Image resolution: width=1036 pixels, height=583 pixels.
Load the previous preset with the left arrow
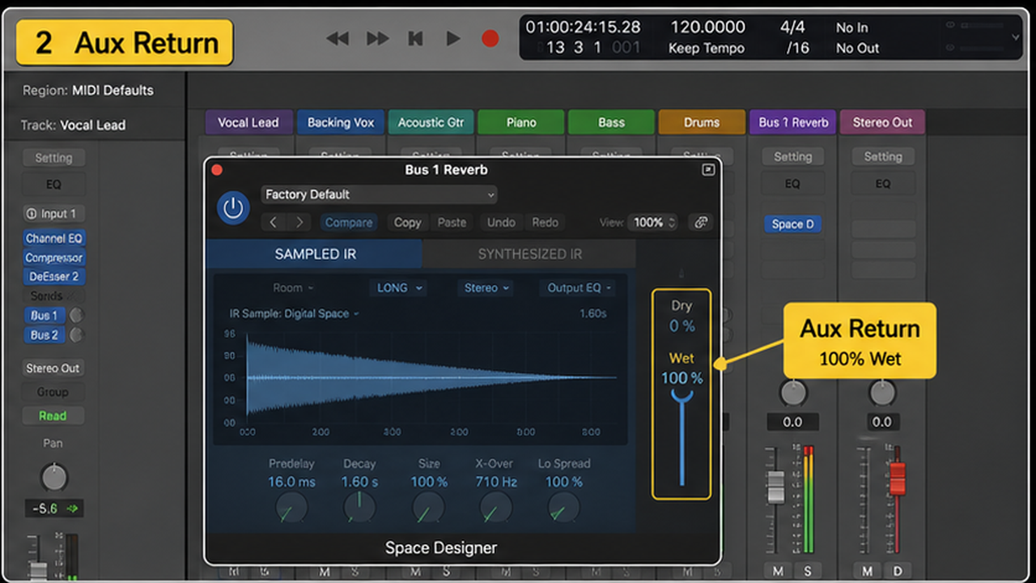274,222
